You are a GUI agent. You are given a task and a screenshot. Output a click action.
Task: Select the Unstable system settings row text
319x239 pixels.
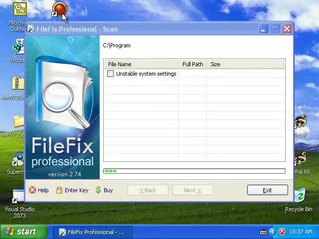[x=146, y=74]
